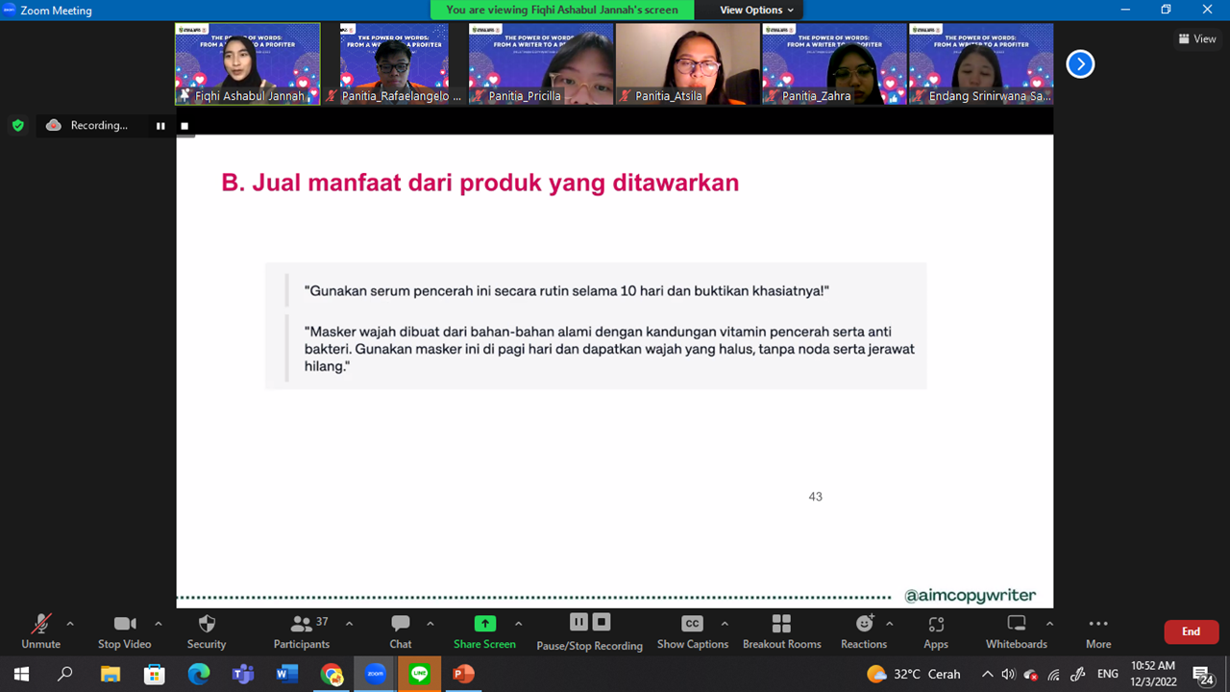Open the Apps menu item
Image resolution: width=1230 pixels, height=692 pixels.
pyautogui.click(x=936, y=625)
